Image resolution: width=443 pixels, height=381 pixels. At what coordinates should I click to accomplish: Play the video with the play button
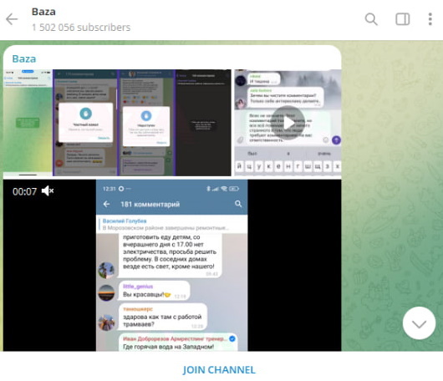(288, 123)
